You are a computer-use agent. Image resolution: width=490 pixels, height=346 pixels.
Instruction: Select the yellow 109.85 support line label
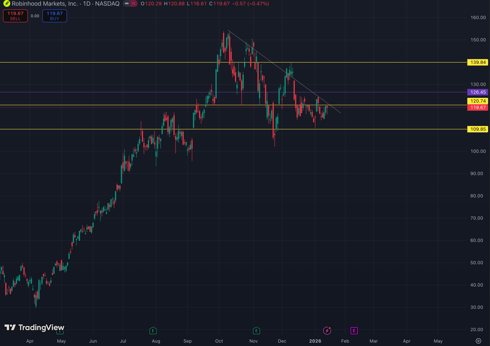coord(478,129)
